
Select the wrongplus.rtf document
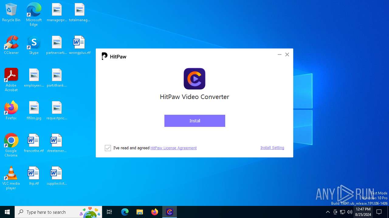[80, 45]
